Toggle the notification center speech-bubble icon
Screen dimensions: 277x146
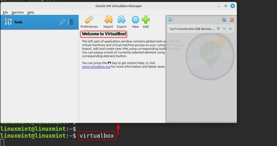tap(170, 20)
